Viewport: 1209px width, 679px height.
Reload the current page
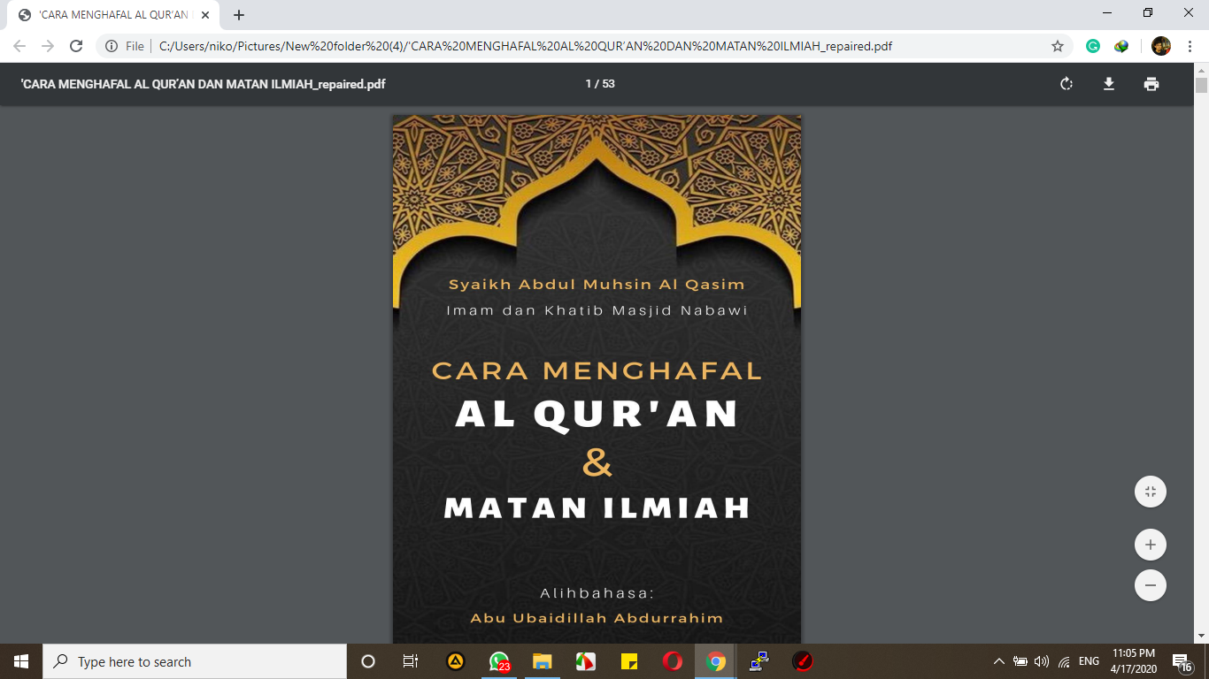coord(76,46)
